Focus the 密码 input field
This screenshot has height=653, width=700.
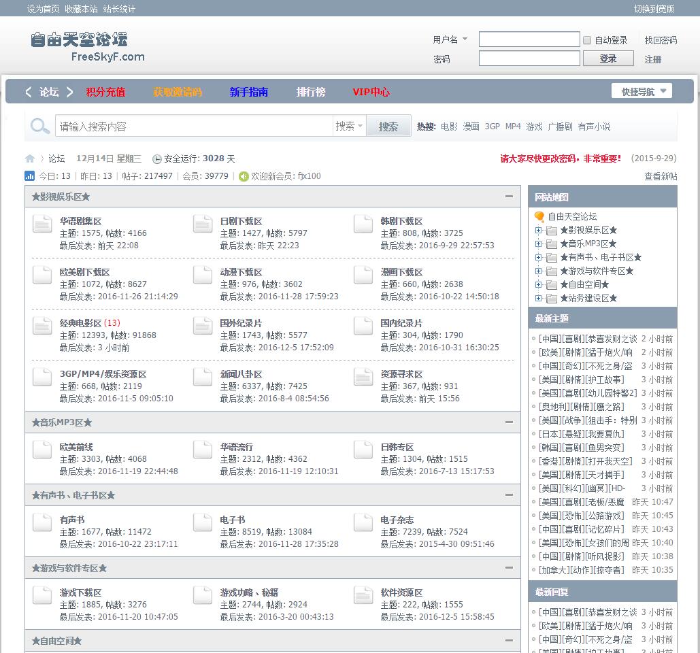[x=529, y=58]
